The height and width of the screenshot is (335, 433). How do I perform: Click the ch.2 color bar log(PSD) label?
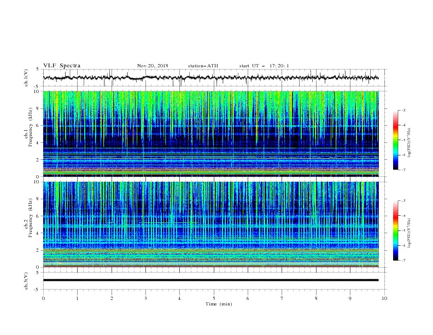click(x=409, y=233)
